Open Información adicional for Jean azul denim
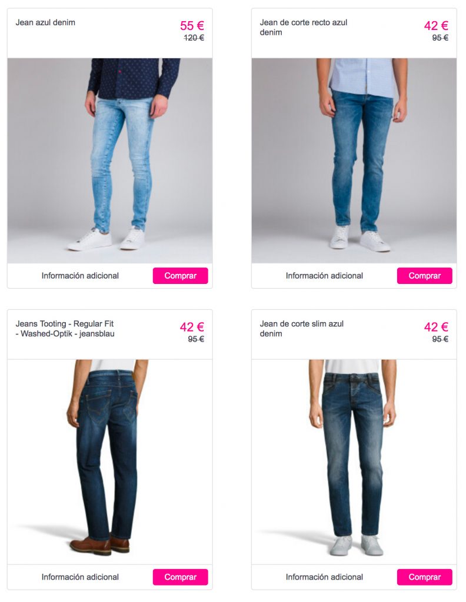The image size is (466, 602). [x=80, y=276]
